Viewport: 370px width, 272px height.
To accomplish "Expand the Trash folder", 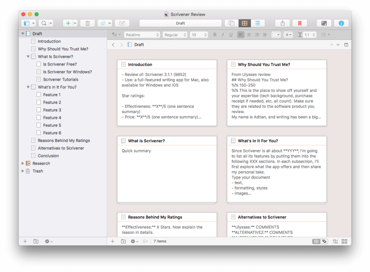I will click(23, 171).
